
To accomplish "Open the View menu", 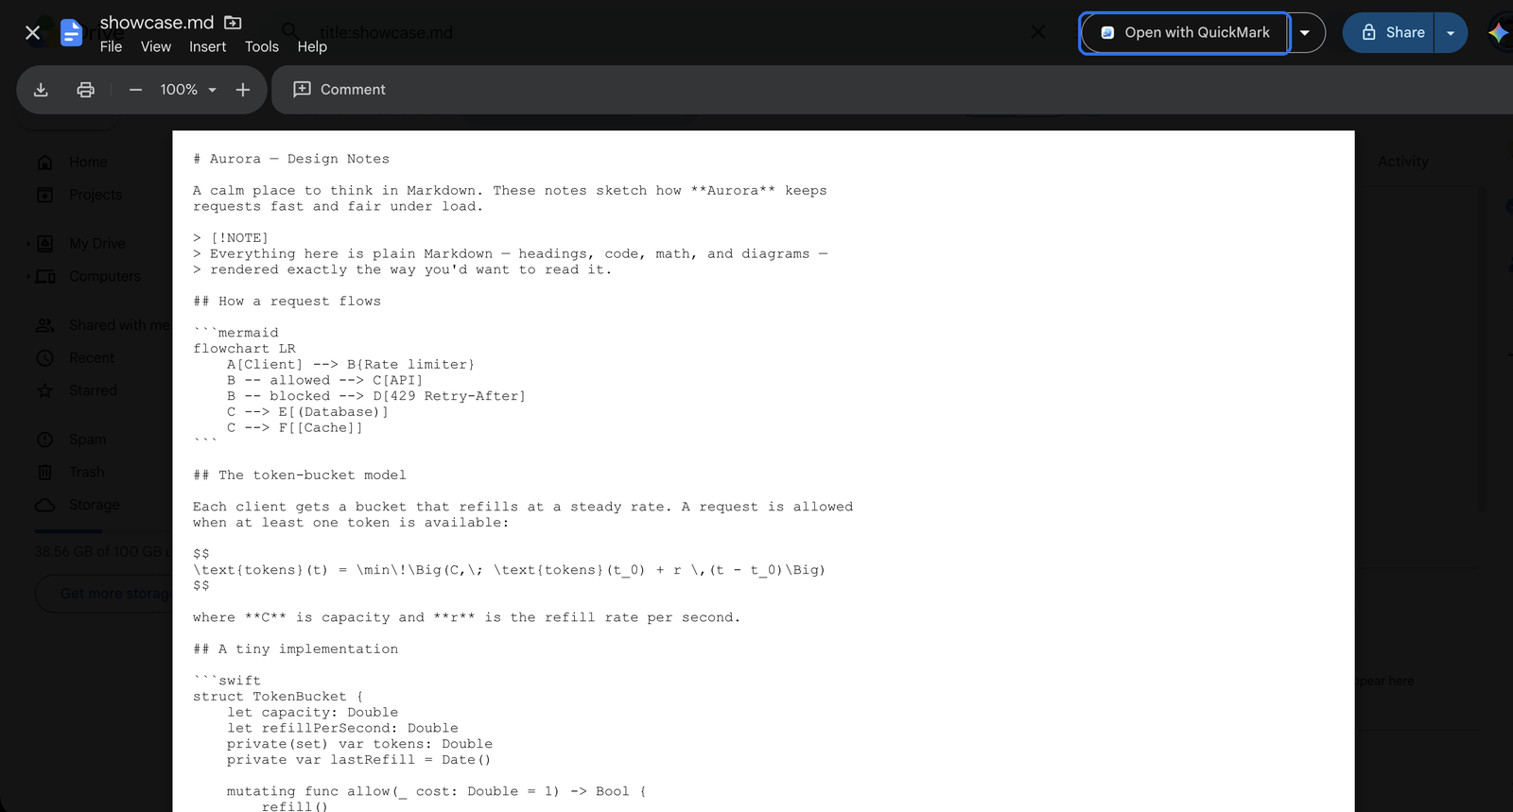I will point(156,46).
